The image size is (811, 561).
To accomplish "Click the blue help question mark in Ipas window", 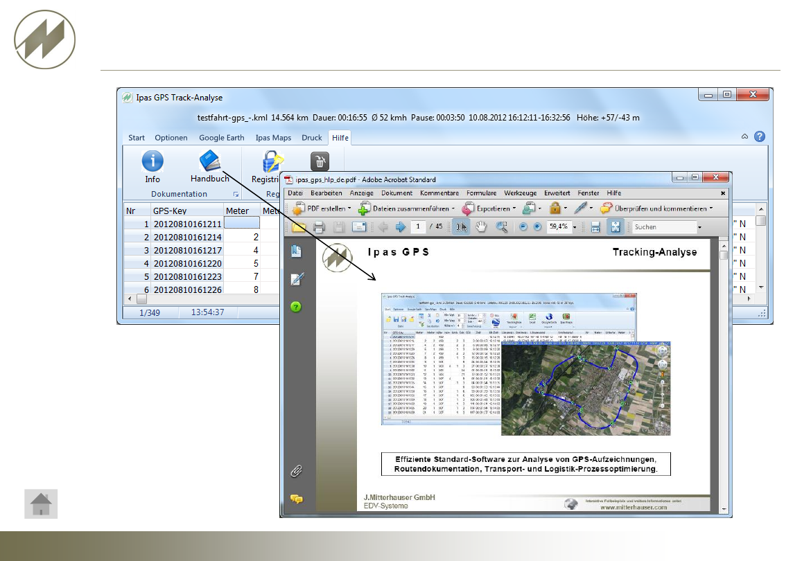I will tap(759, 136).
